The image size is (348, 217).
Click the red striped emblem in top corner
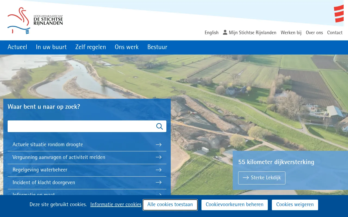339,14
